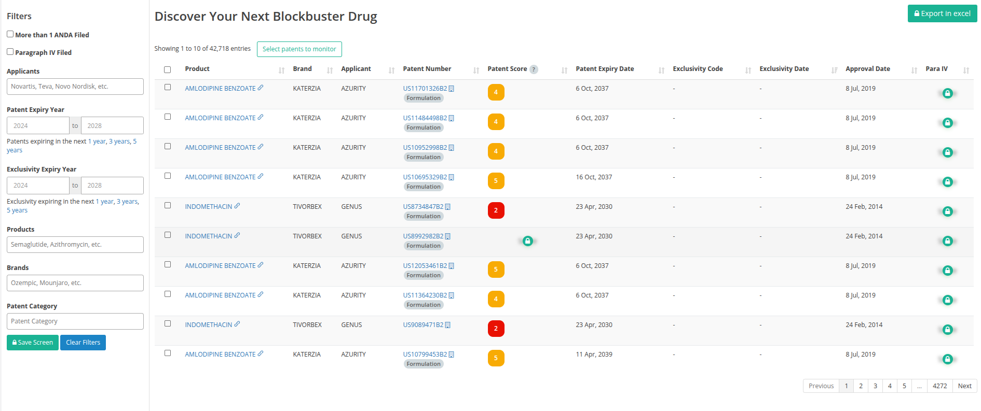Toggle the select-all checkbox in table header
This screenshot has width=981, height=411.
point(167,69)
